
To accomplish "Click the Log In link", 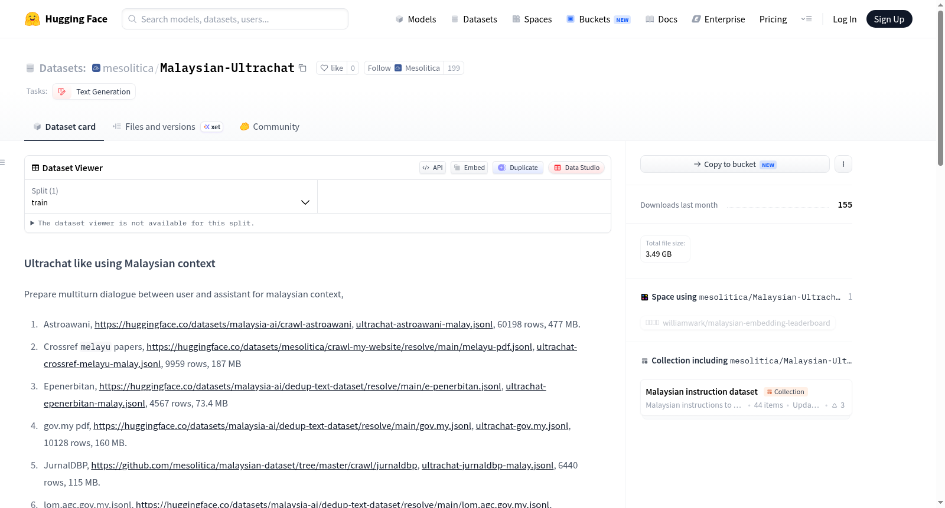I will click(845, 19).
